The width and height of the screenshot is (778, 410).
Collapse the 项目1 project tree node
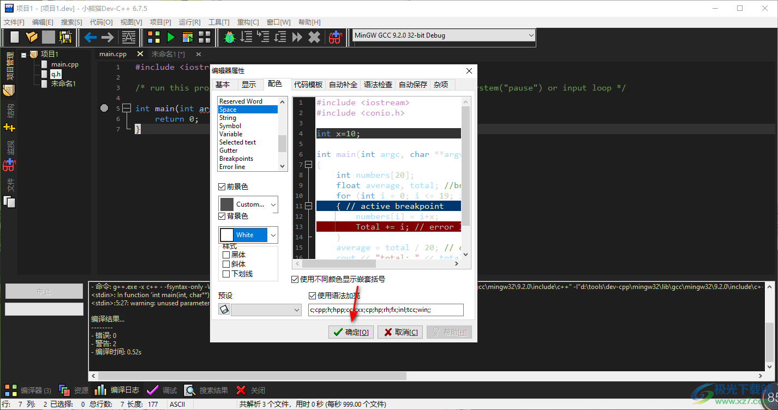pos(24,55)
